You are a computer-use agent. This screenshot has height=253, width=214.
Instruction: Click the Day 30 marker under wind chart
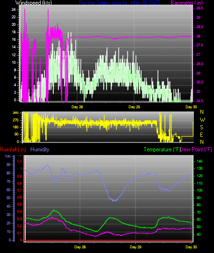[191, 107]
